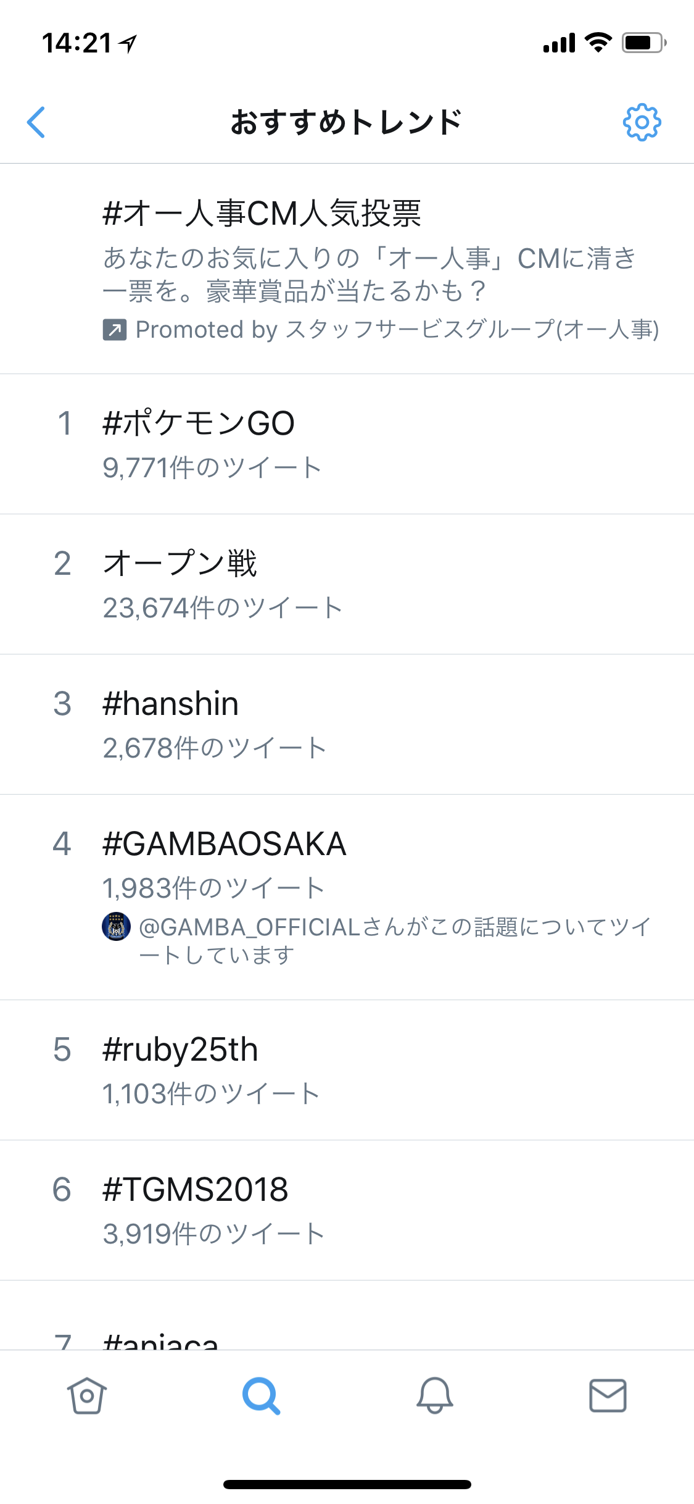This screenshot has height=1504, width=694.
Task: Tap the Promoted by スタッフサービスグループ label
Action: tap(397, 330)
